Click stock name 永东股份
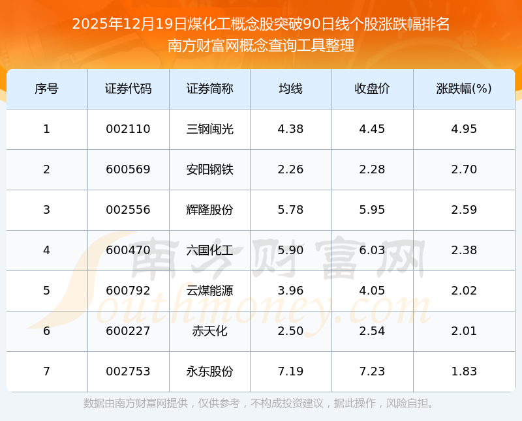The image size is (522, 421). 209,371
